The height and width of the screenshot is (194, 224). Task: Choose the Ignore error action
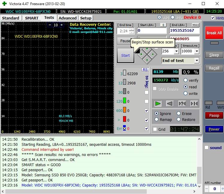pos(156,113)
